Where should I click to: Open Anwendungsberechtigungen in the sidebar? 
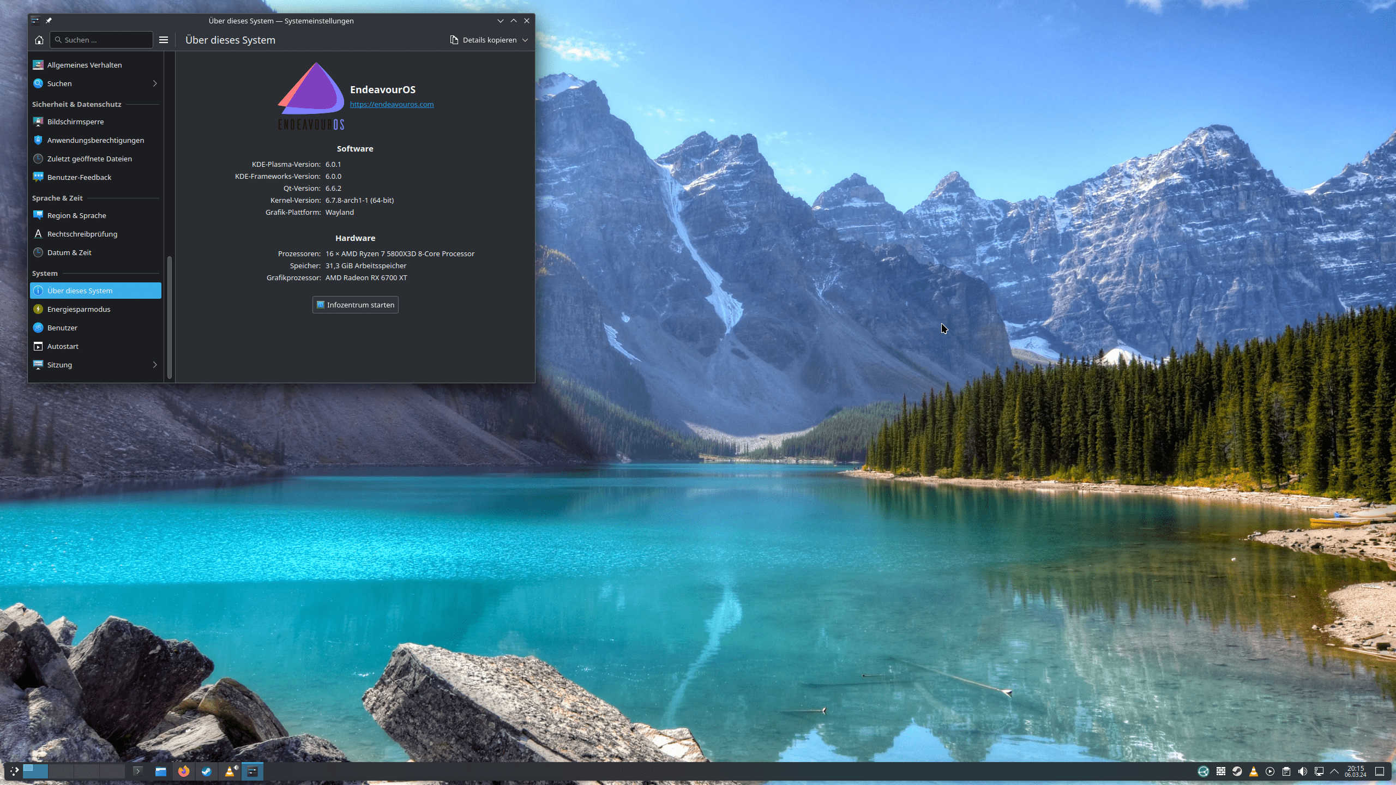[95, 140]
